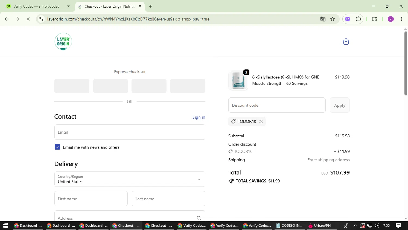Bookmark this page with the star icon
Image resolution: width=408 pixels, height=230 pixels.
(332, 19)
